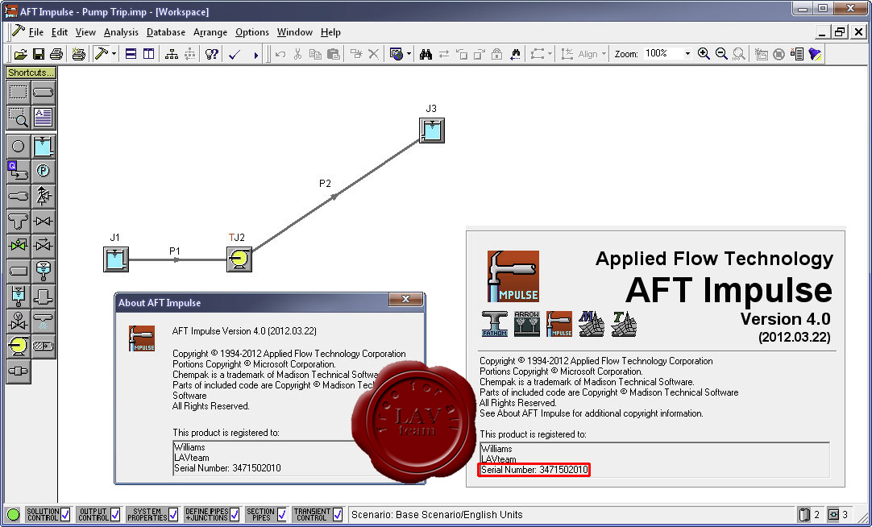Click pipe label P2

(325, 183)
